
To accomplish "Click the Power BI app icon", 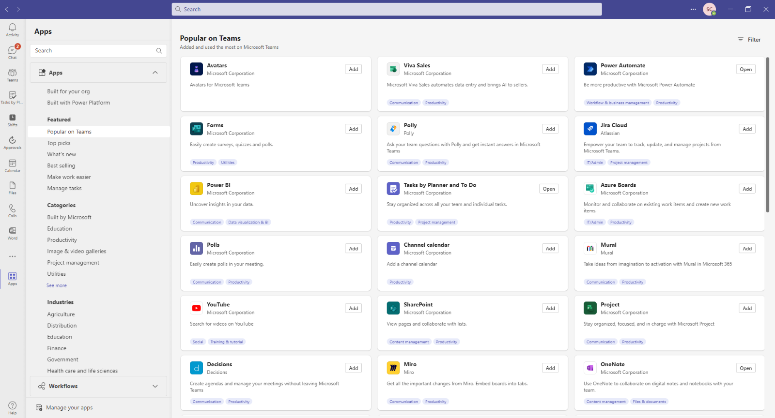I will [x=196, y=189].
